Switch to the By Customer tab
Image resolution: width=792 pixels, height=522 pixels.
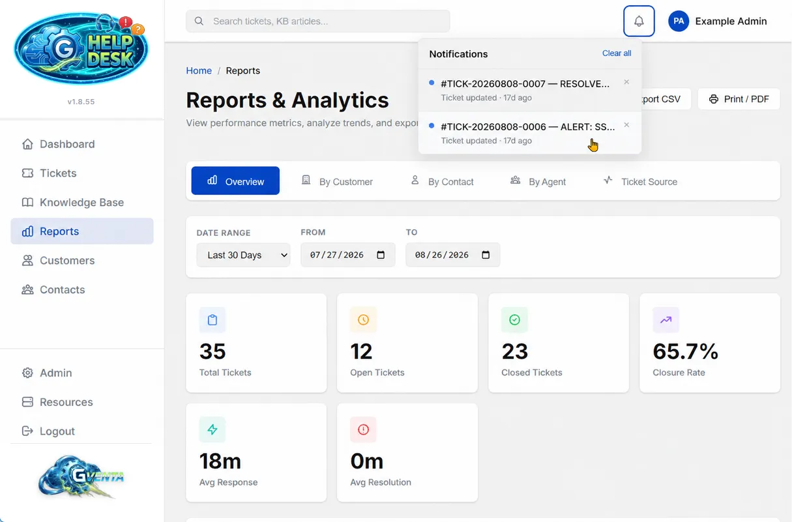click(x=337, y=181)
